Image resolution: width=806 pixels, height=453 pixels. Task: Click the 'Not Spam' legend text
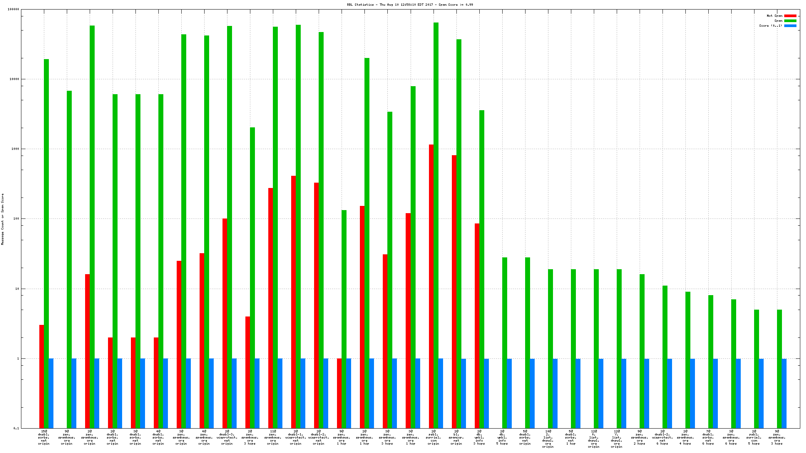click(774, 16)
